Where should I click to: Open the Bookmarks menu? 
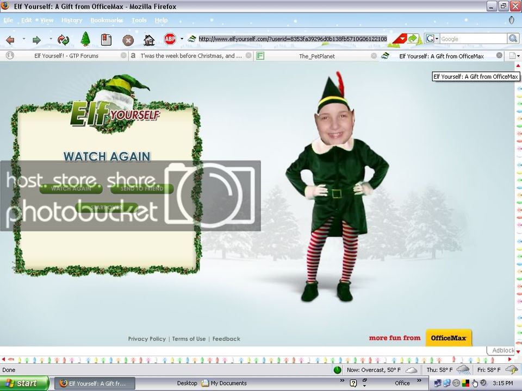coord(107,20)
